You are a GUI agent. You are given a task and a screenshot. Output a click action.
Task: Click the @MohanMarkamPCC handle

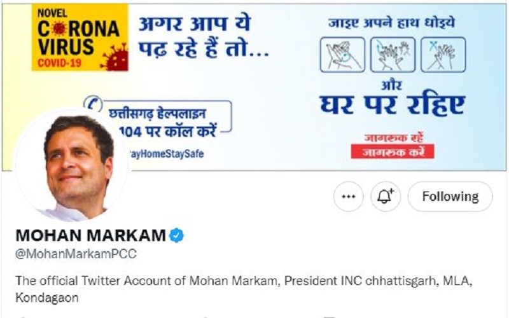[76, 254]
